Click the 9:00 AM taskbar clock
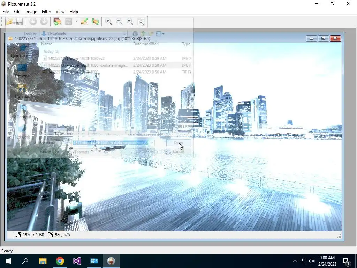Screen dimensions: 357x268 coord(327,258)
